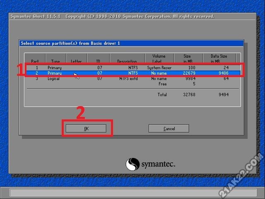This screenshot has width=265, height=199.
Task: Select partition 2 Primary No name row
Action: (133, 73)
